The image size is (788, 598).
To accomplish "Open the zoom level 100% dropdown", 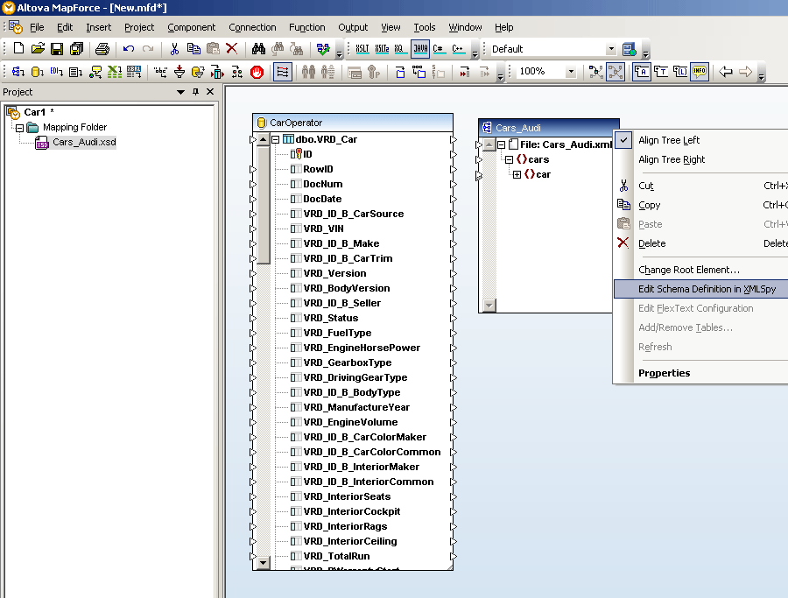I will tap(570, 72).
